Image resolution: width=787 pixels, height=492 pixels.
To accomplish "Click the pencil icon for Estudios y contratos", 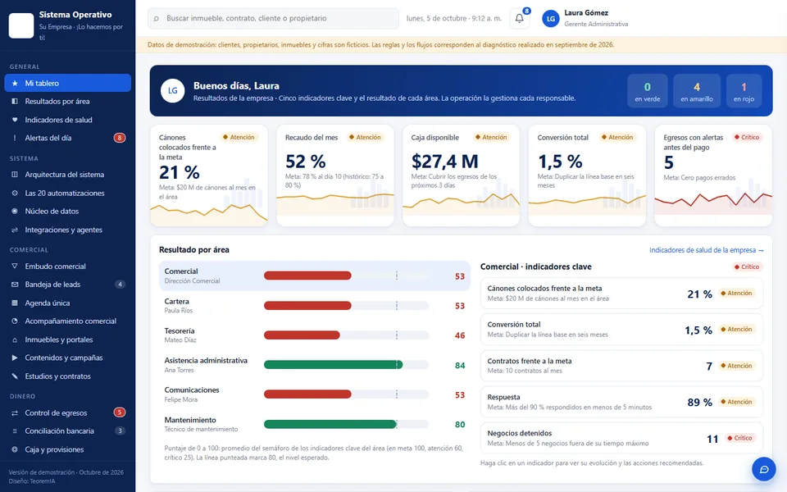I will 15,376.
